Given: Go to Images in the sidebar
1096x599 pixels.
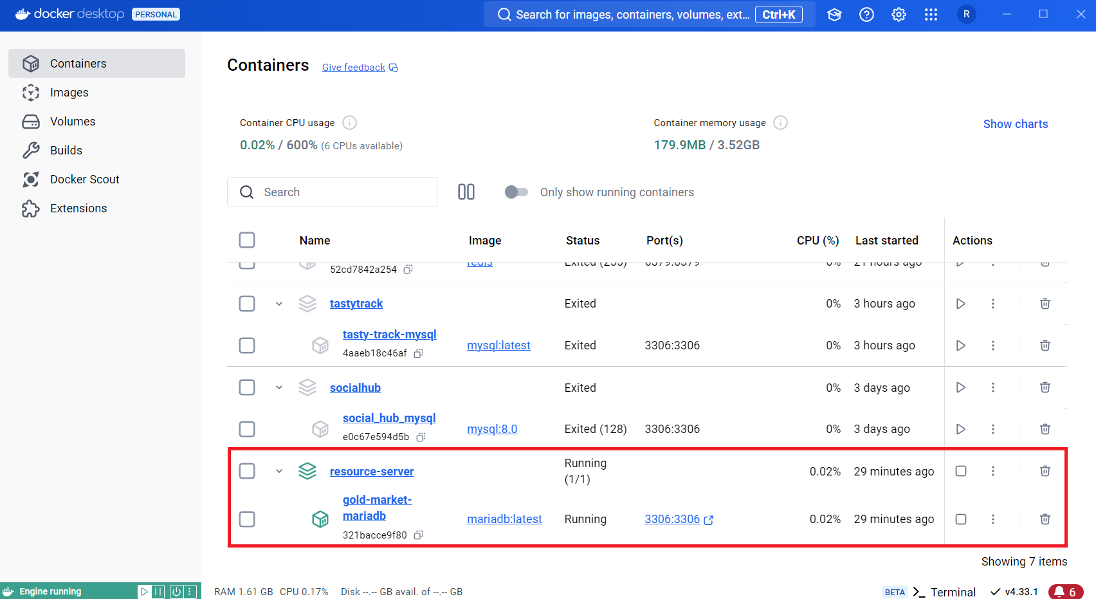Looking at the screenshot, I should 96,92.
